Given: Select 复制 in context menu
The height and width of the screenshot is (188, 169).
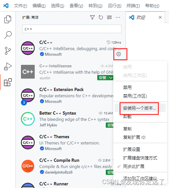Looking at the screenshot, I should [140, 129].
